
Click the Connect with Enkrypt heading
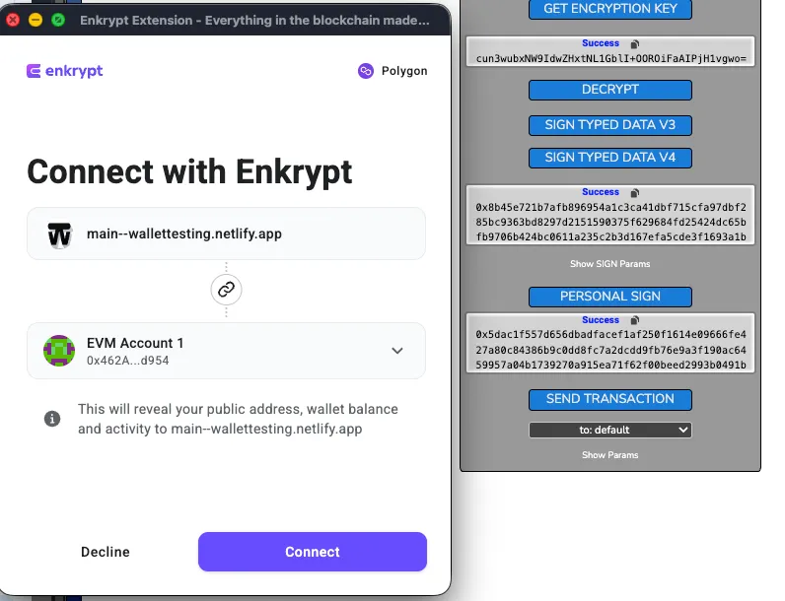(189, 172)
